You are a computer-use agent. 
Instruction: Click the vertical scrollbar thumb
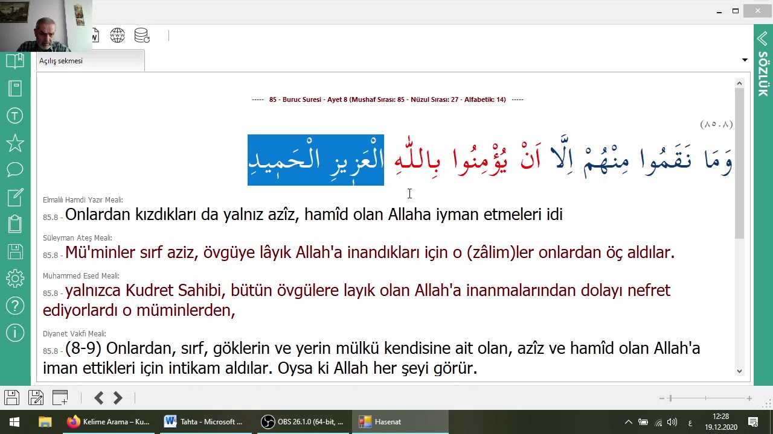[x=739, y=163]
